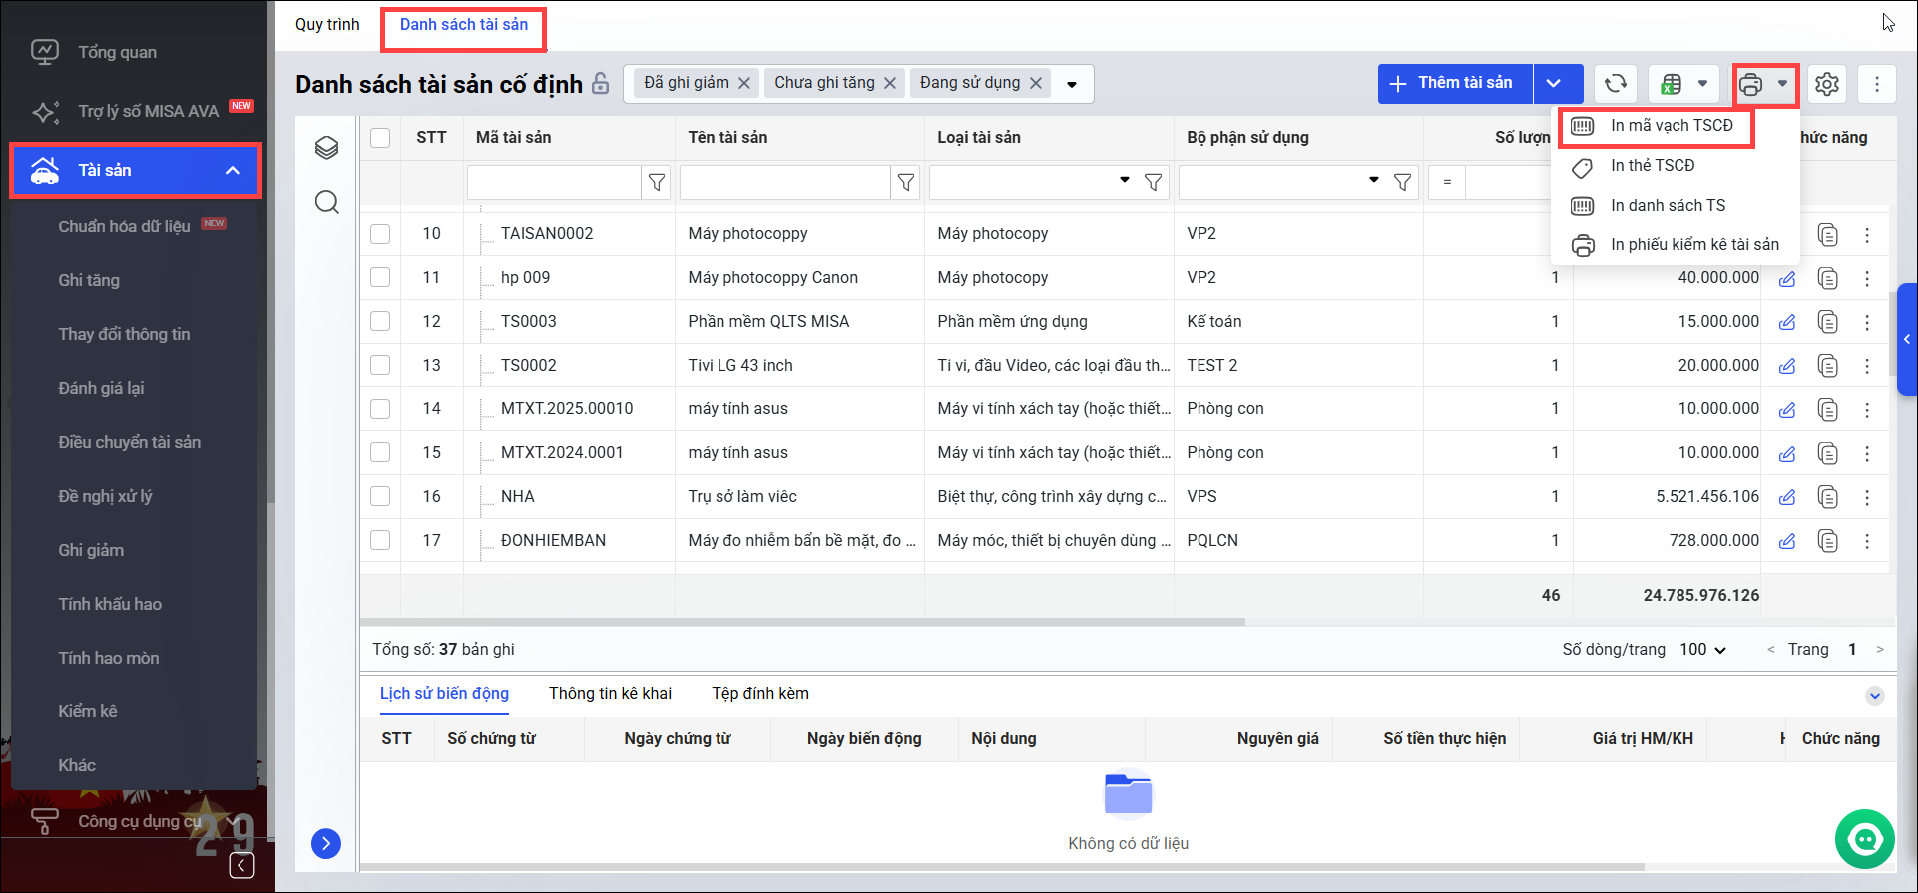Select In thẻ TSCĐ from print menu
Image resolution: width=1918 pixels, height=893 pixels.
tap(1653, 166)
